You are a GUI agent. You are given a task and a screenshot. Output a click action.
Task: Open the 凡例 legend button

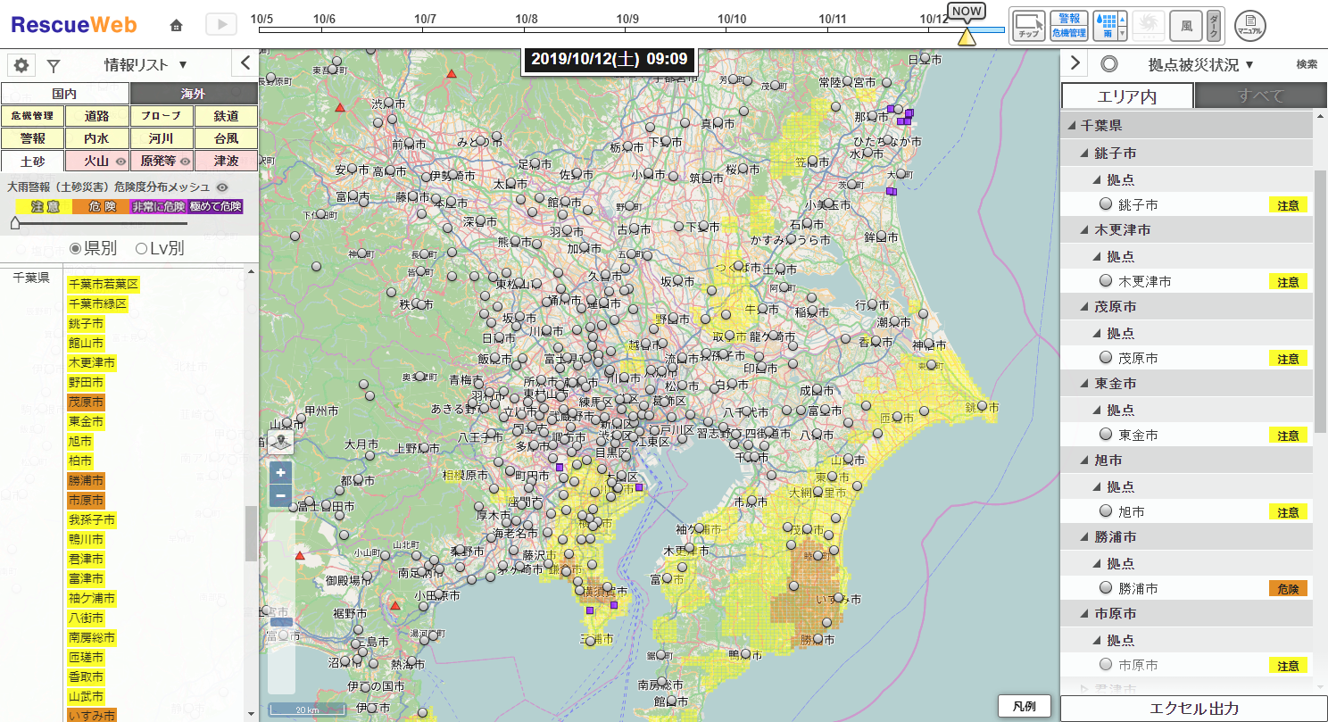[1024, 706]
